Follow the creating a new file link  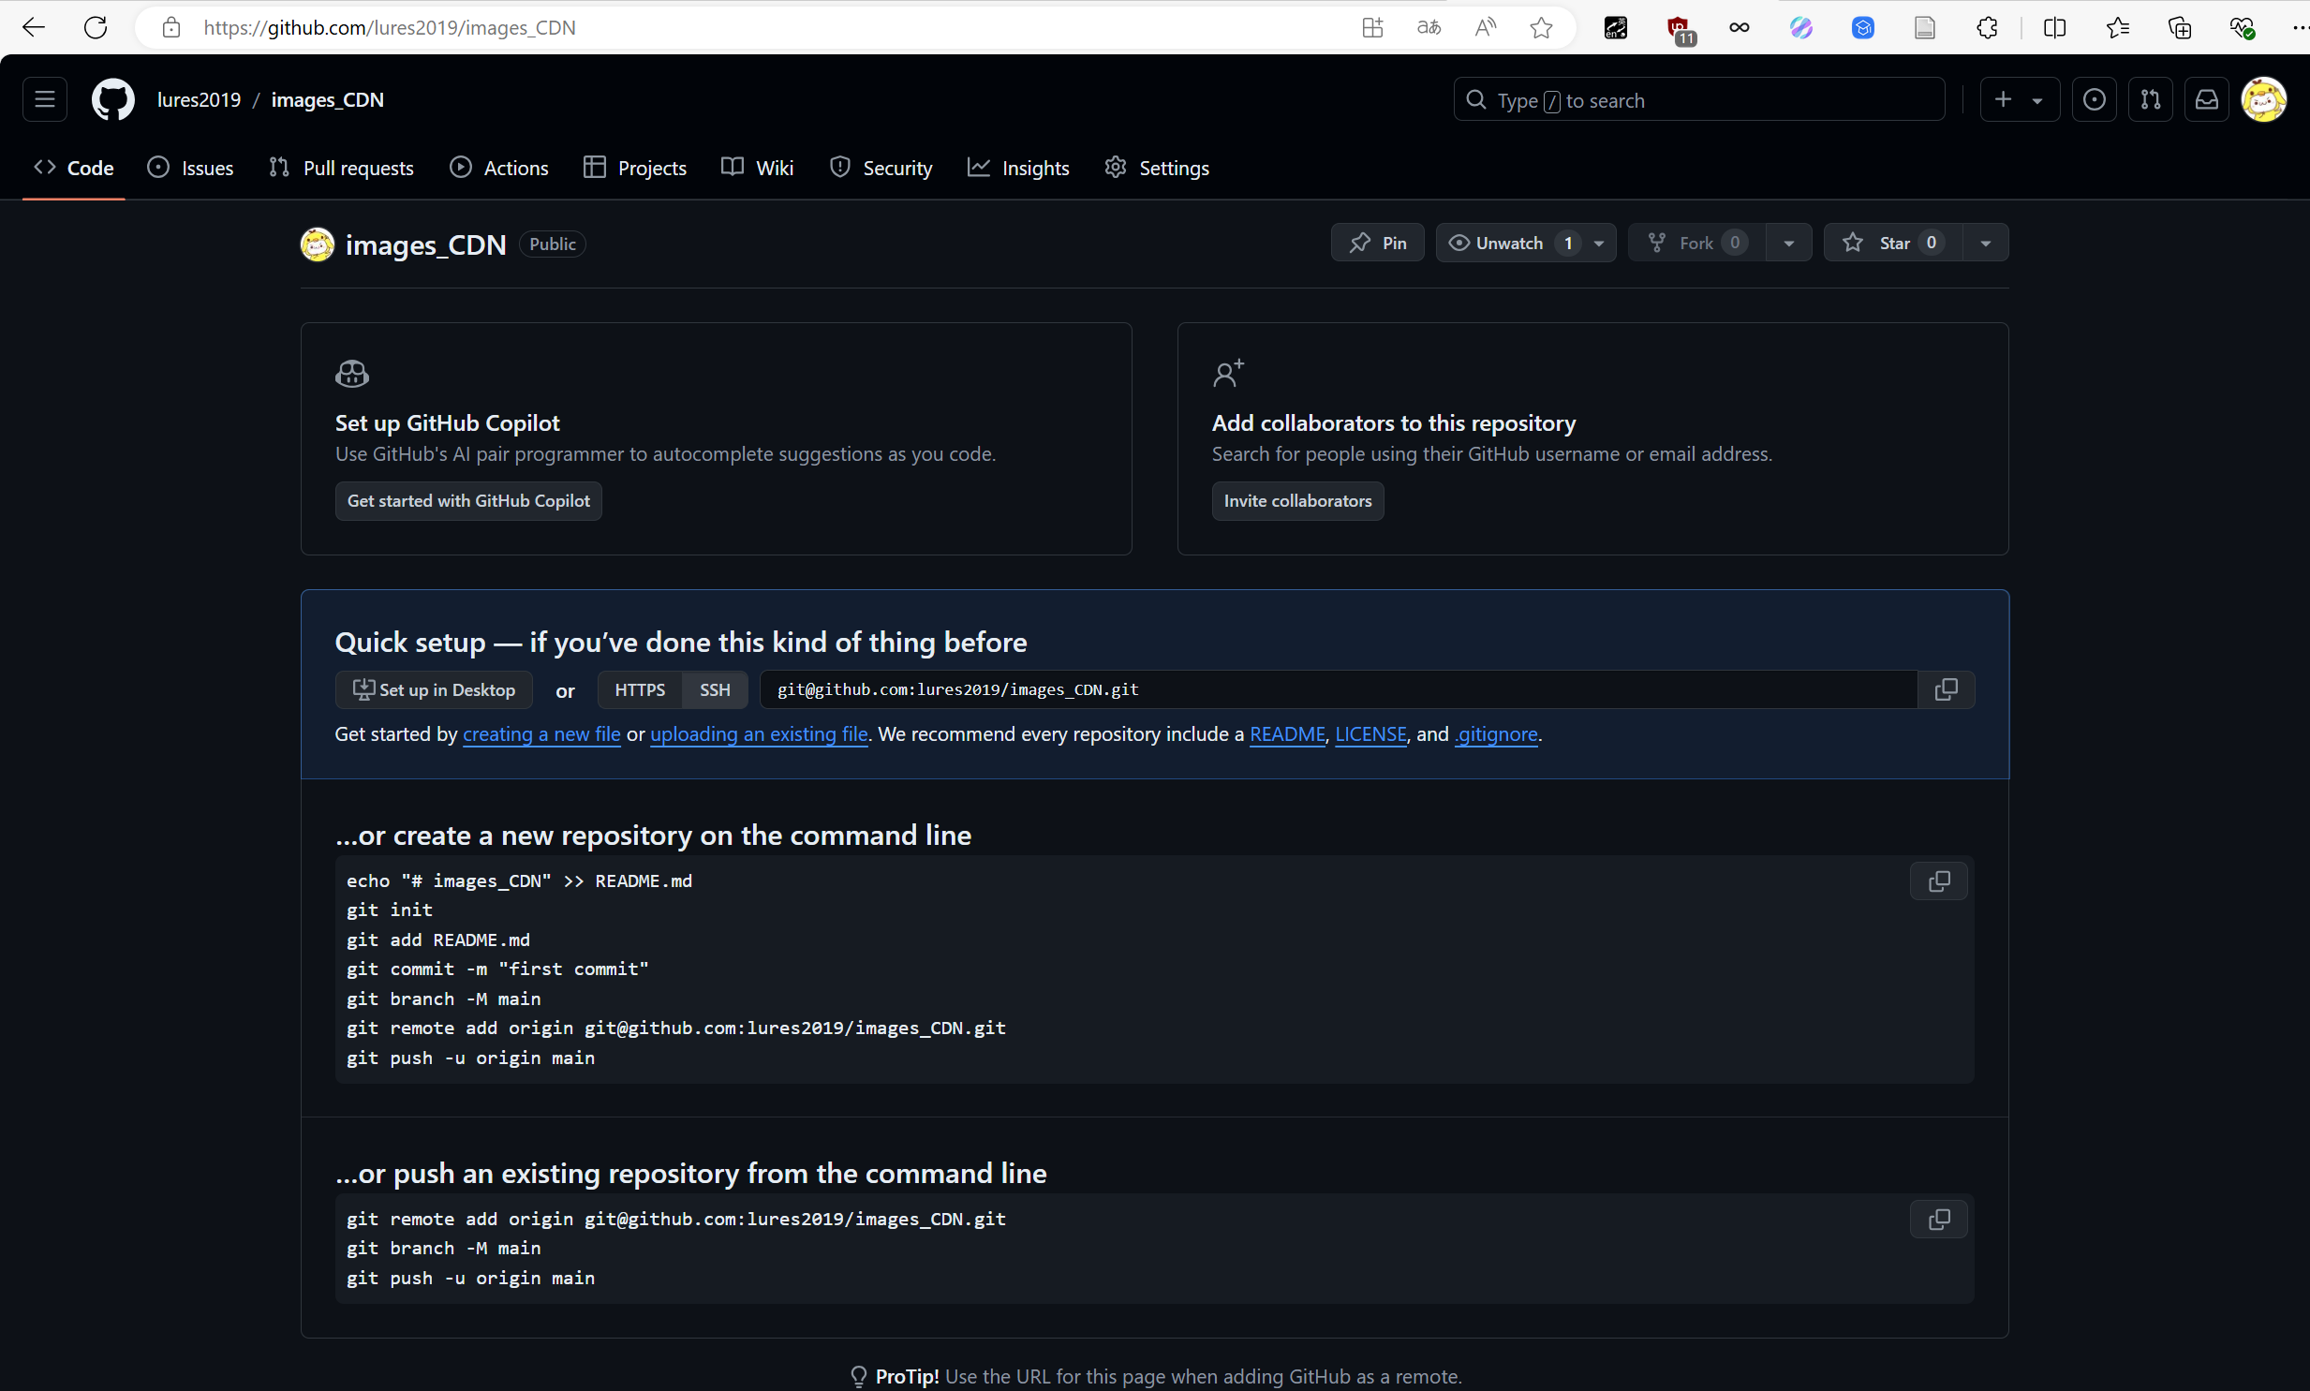[x=540, y=734]
